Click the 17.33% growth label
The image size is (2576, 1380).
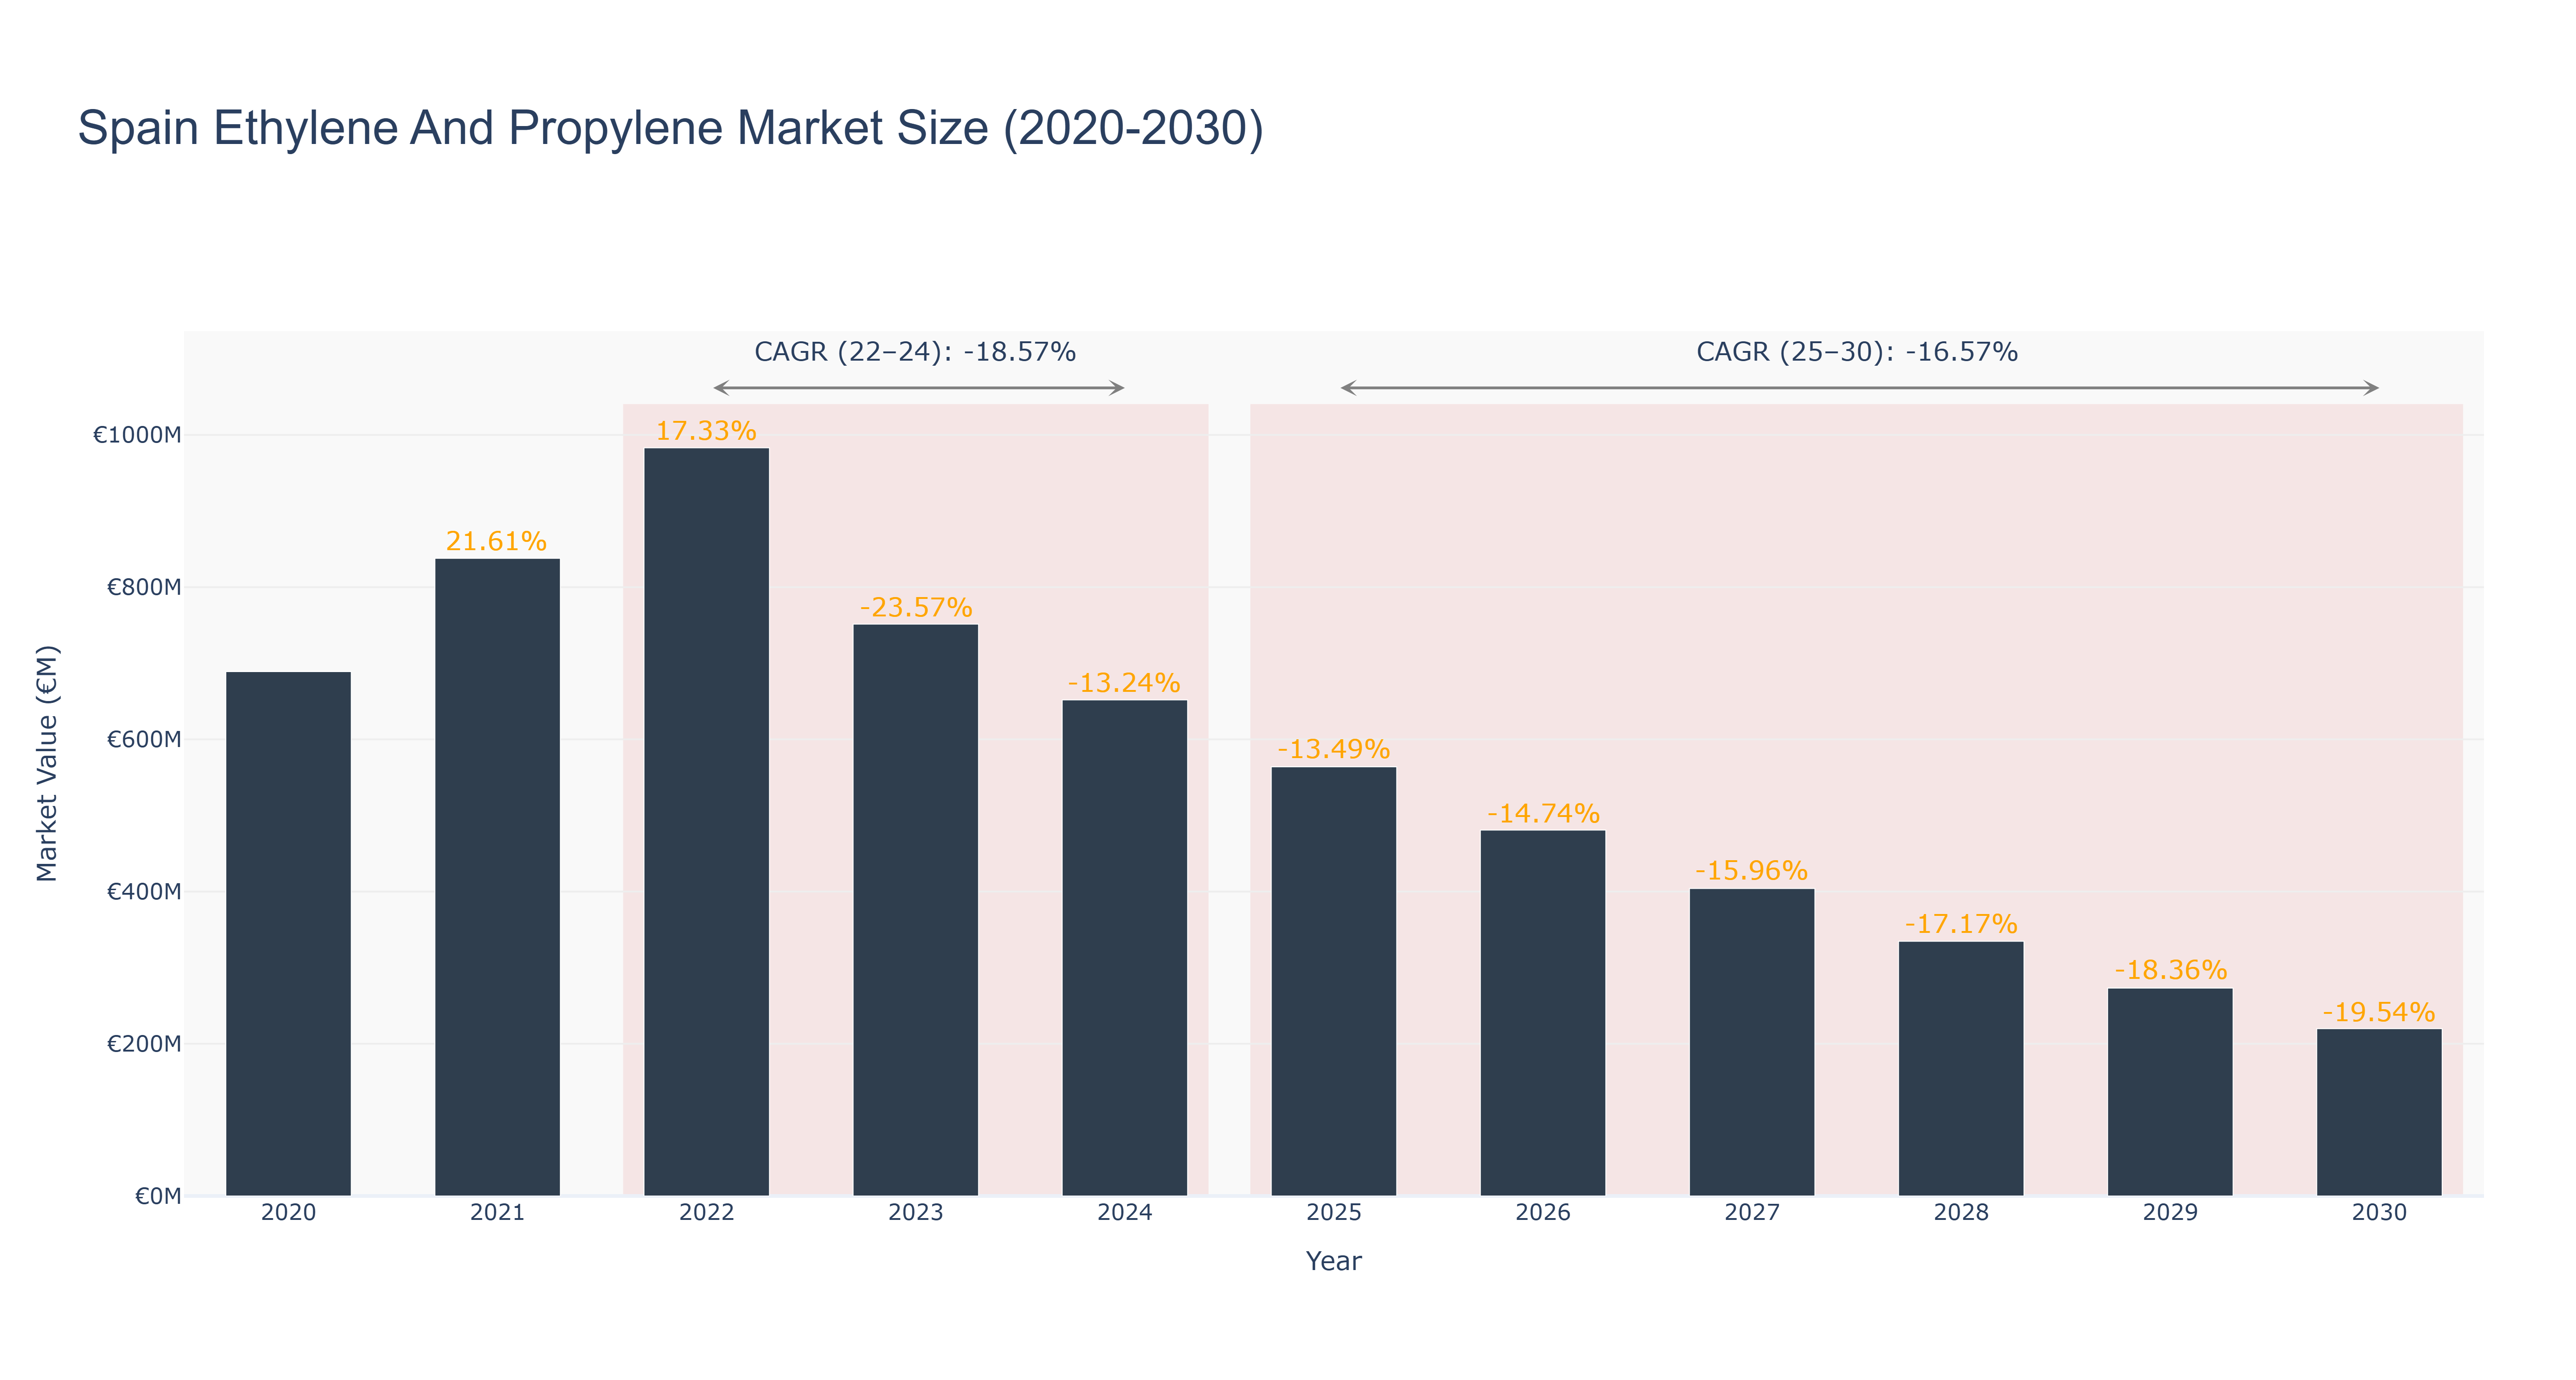pos(706,431)
